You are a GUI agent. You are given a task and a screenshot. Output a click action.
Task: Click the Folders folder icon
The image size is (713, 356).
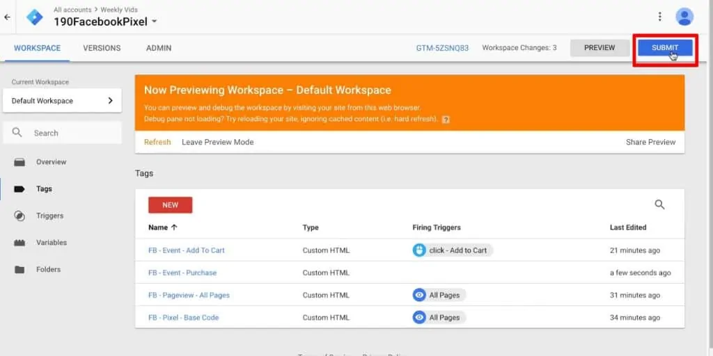click(x=19, y=269)
